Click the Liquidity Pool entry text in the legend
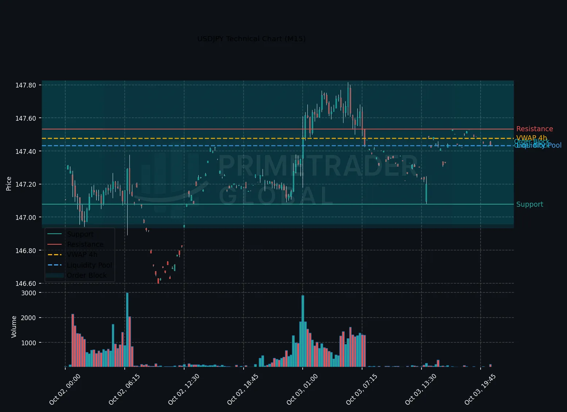567x412 pixels. tap(89, 265)
